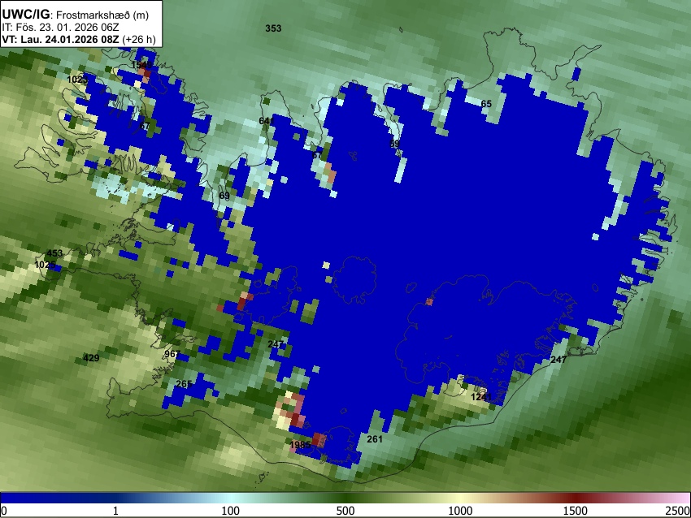The width and height of the screenshot is (691, 518).
Task: Click the map value label "429"
Action: point(91,358)
